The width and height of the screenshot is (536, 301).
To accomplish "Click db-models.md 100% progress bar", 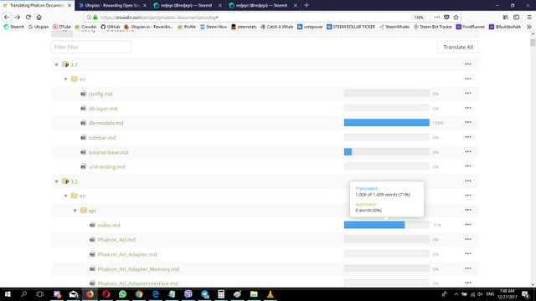I will coord(387,123).
